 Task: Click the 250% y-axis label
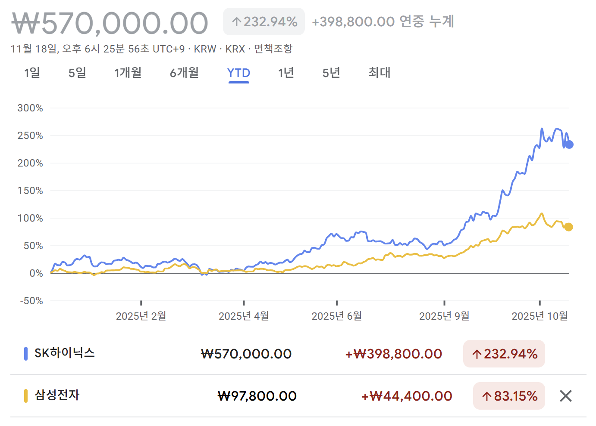30,136
